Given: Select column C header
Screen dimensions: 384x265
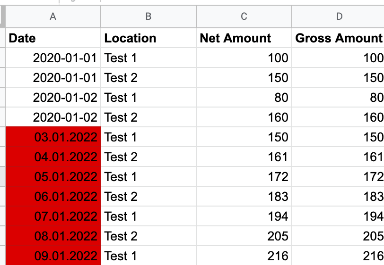Looking at the screenshot, I should click(x=244, y=17).
